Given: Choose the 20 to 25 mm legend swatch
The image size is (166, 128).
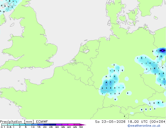Looking at the screenshot, I should [47, 125].
